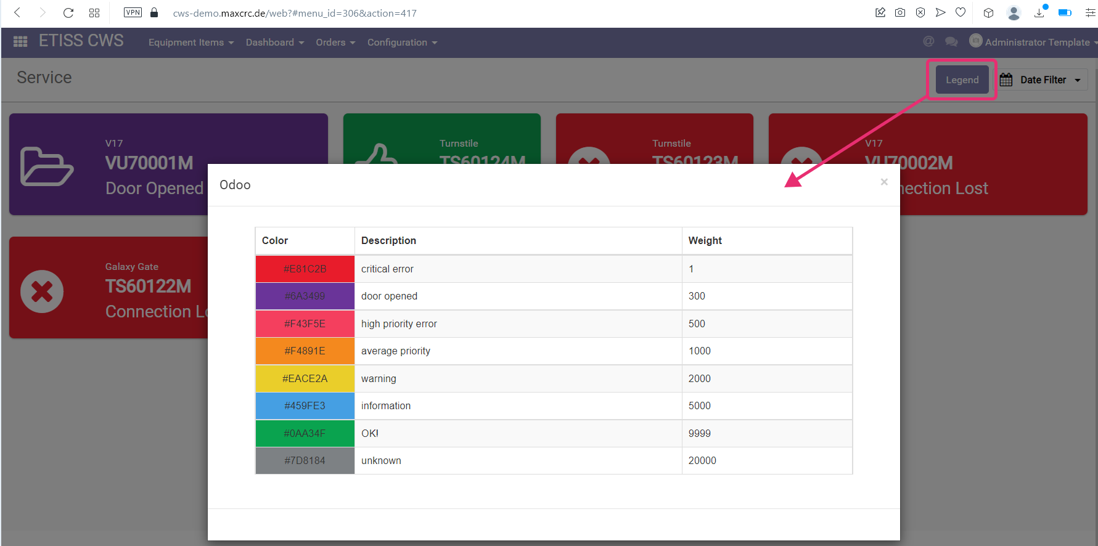Select the yellow #EACE2A color swatch
The height and width of the screenshot is (546, 1098).
pos(305,378)
